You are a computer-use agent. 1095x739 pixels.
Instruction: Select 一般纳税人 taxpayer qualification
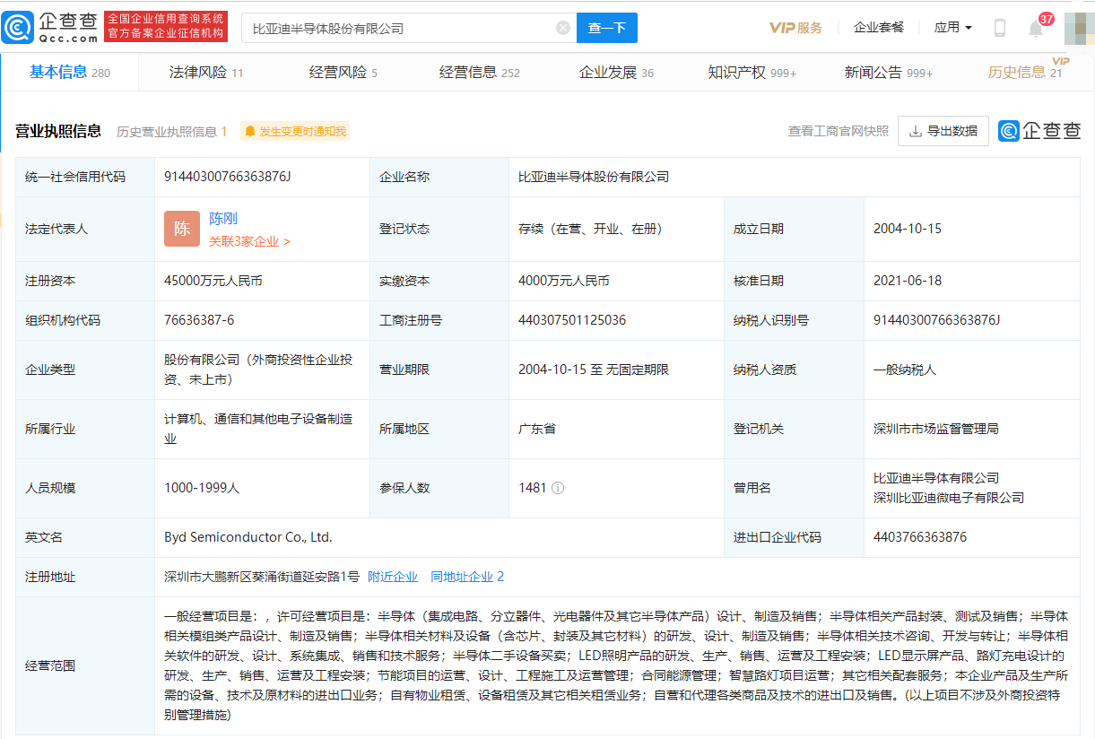pos(905,369)
